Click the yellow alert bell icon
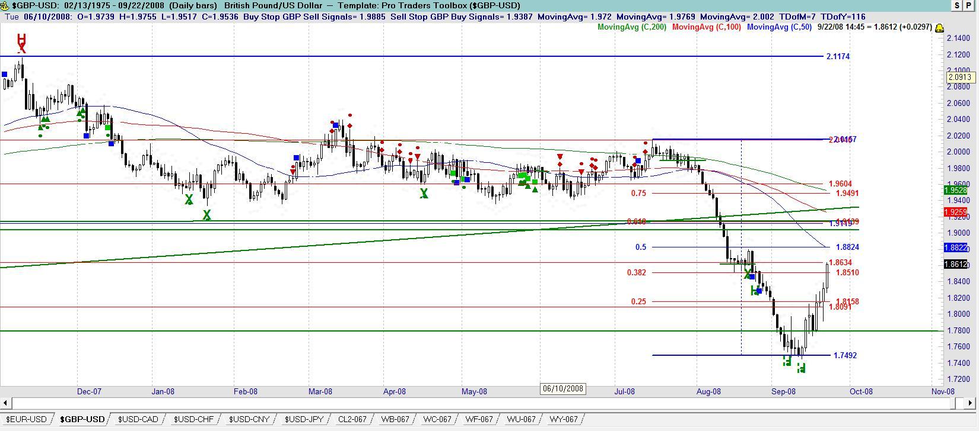The width and height of the screenshot is (979, 431). click(940, 28)
